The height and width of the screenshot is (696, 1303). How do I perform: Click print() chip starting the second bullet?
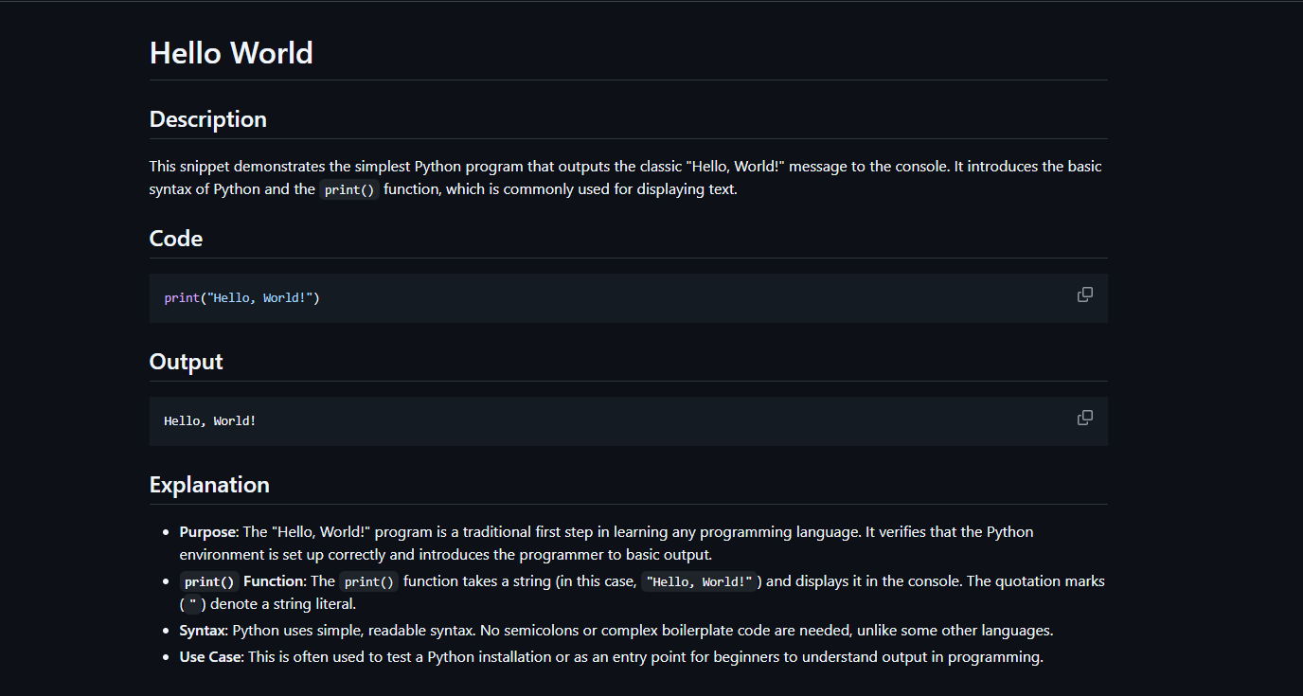209,581
